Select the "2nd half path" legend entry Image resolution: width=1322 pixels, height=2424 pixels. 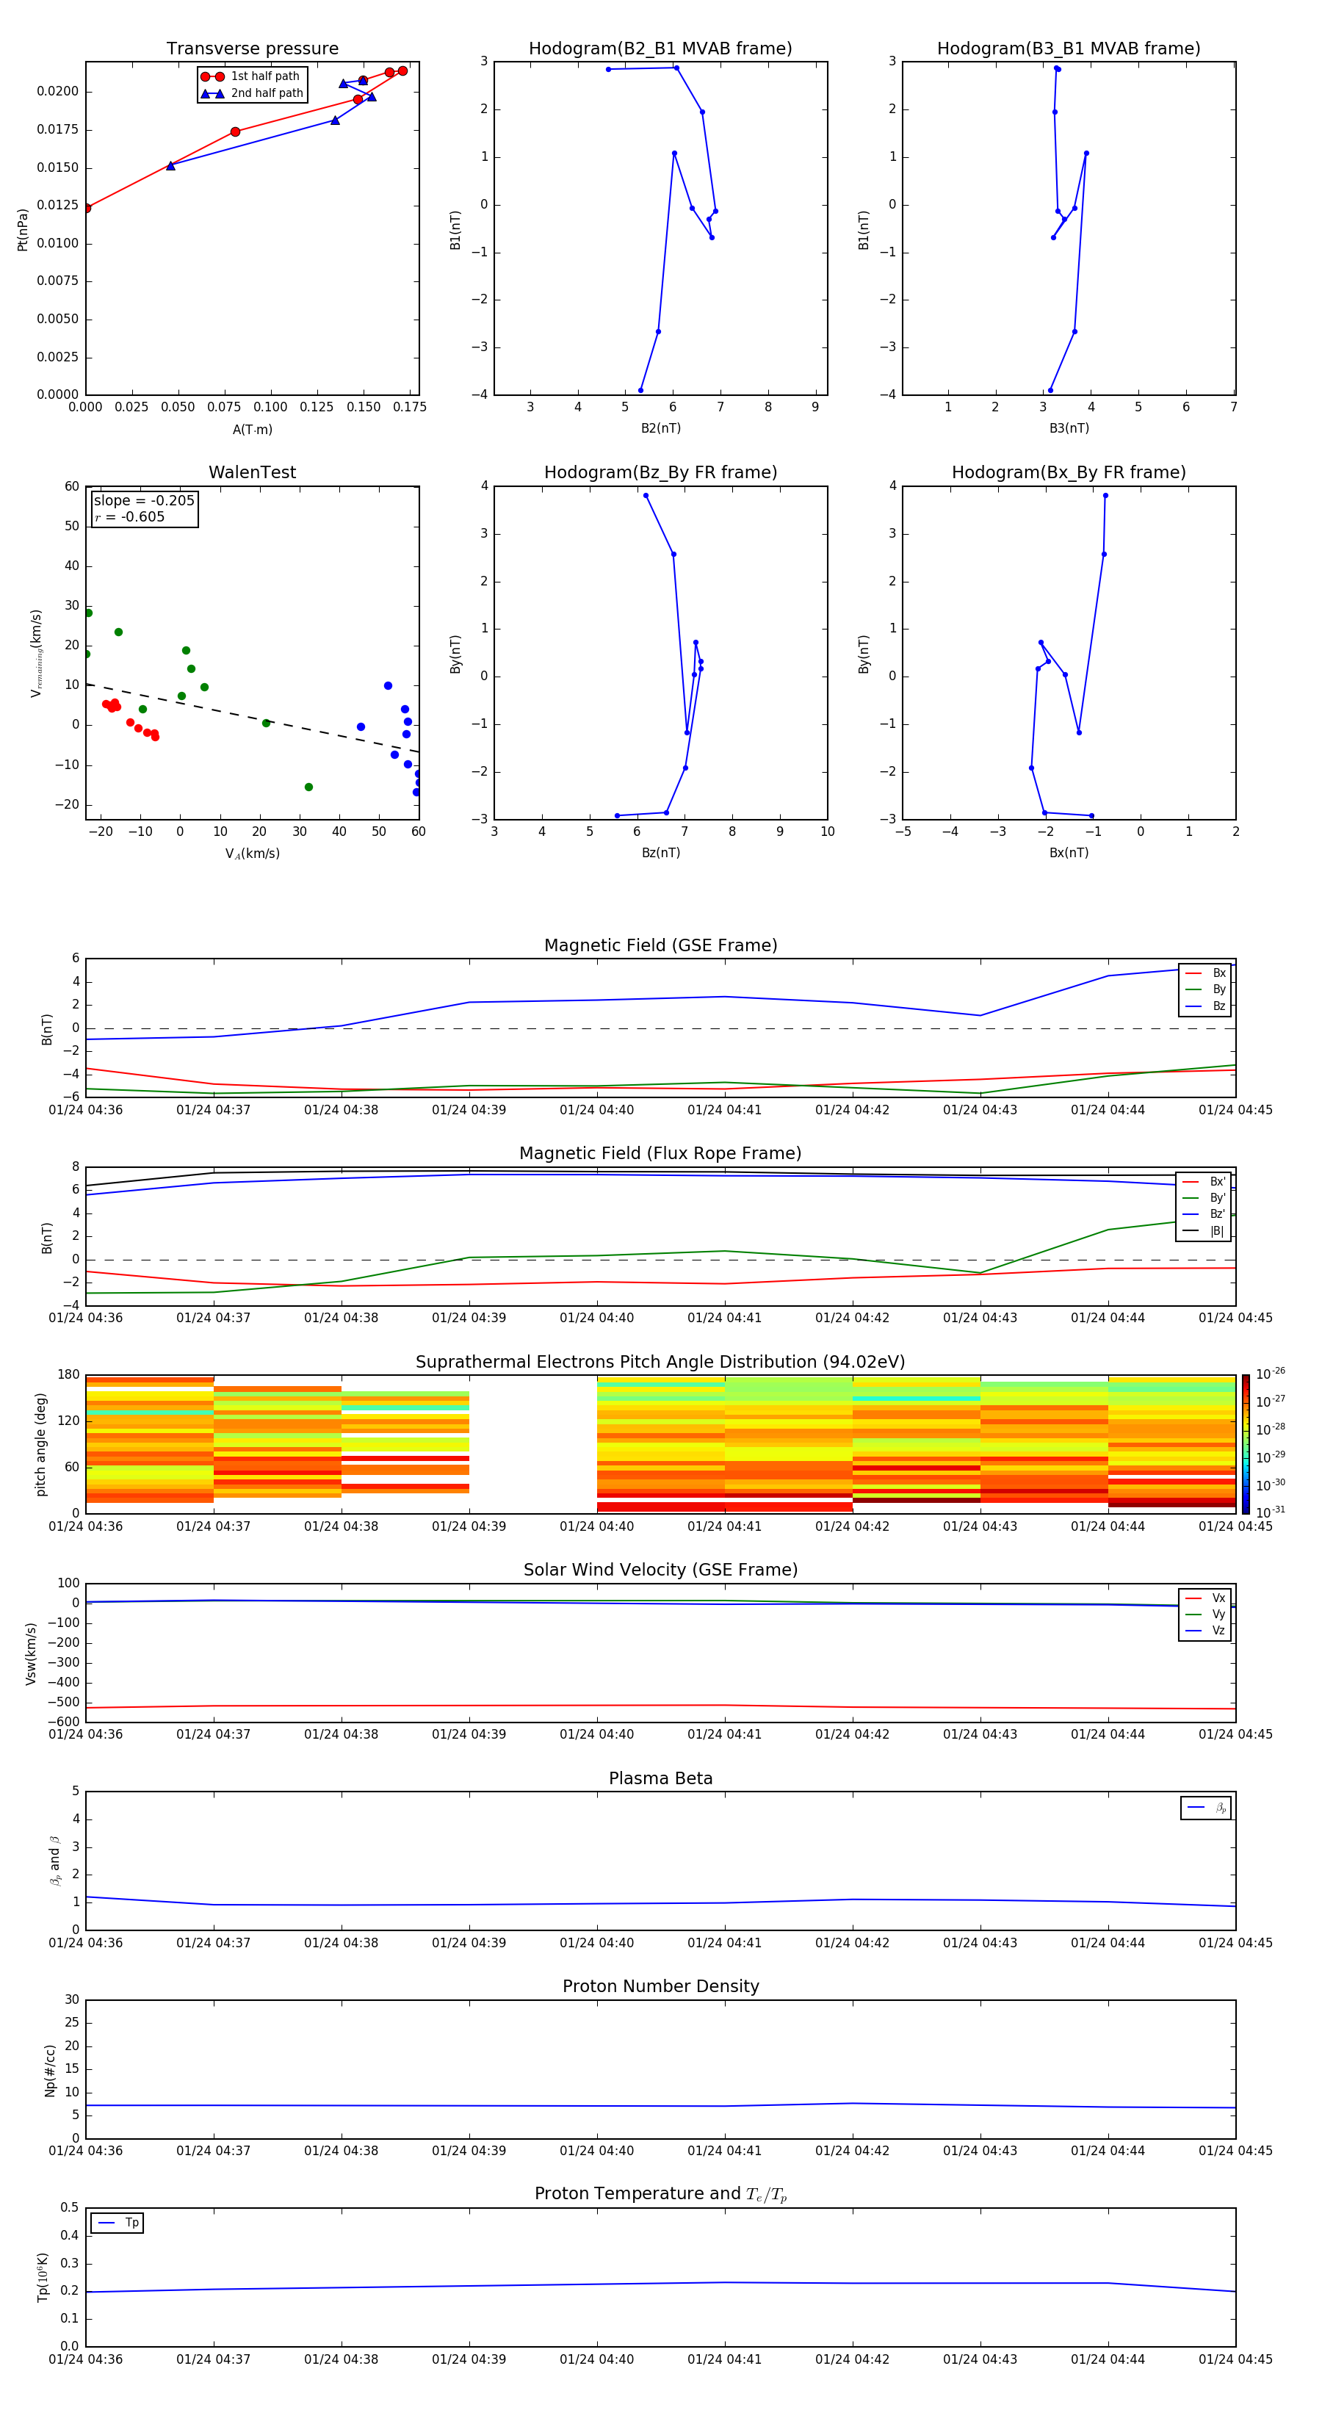(252, 93)
